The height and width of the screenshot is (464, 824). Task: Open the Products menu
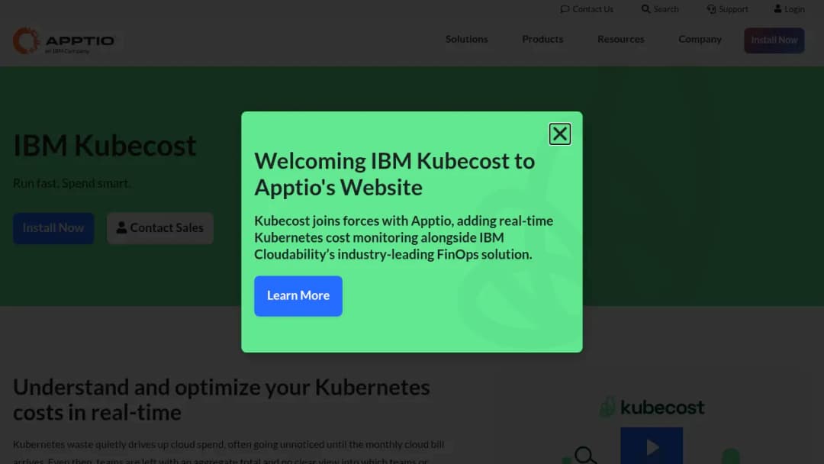[x=542, y=39]
